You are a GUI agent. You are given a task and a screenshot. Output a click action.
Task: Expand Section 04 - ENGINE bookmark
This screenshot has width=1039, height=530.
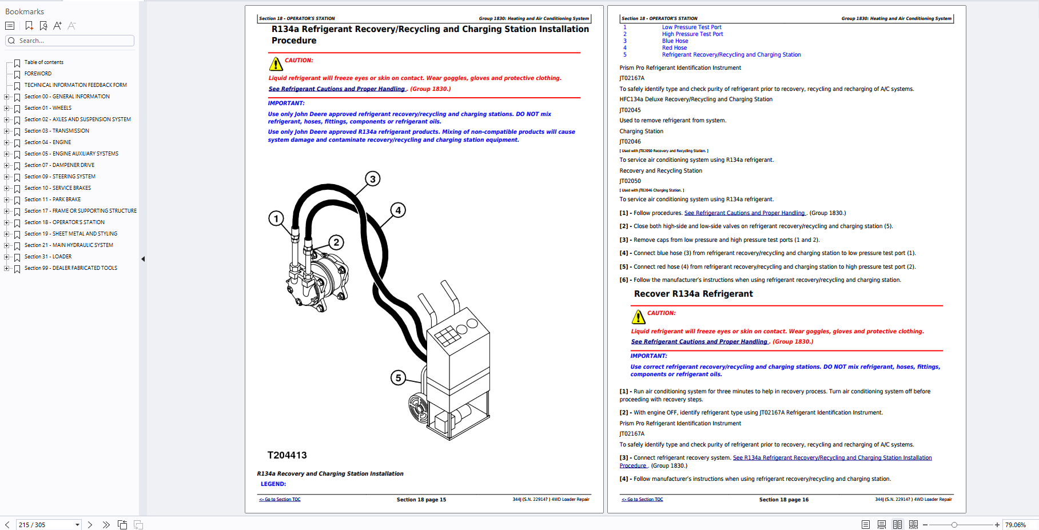(6, 142)
